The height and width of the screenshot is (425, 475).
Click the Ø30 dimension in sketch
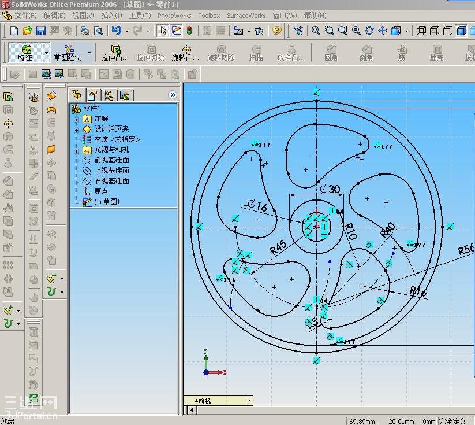[x=330, y=190]
